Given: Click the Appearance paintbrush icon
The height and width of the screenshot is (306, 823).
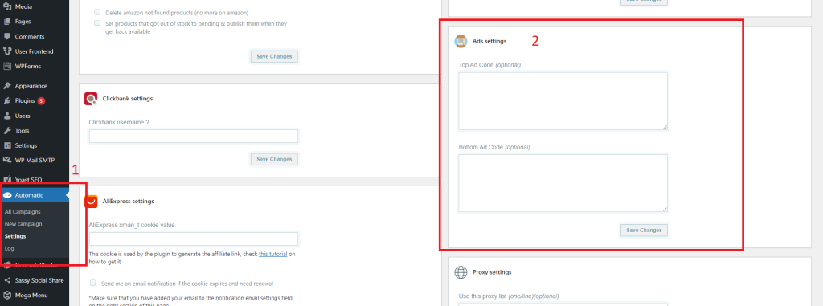Looking at the screenshot, I should [x=7, y=86].
